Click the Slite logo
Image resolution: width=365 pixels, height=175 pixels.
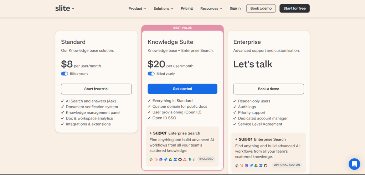pos(63,9)
